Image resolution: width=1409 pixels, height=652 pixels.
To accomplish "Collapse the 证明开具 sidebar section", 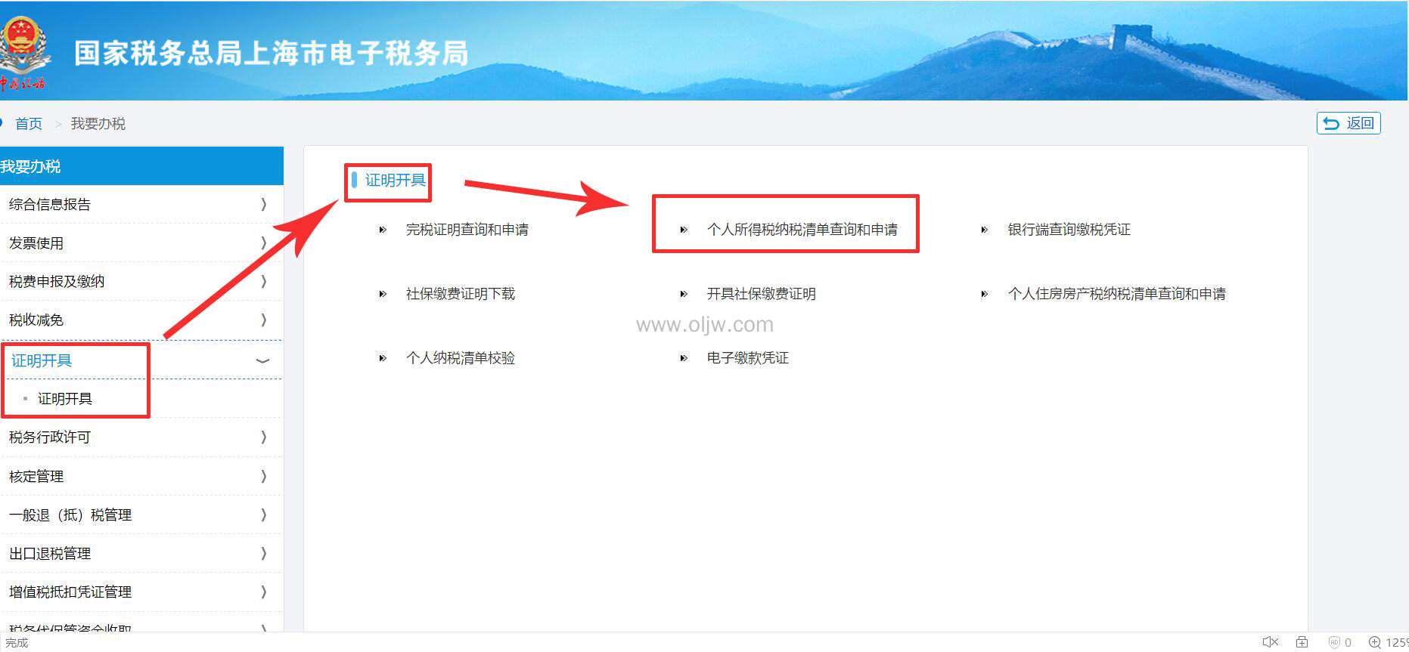I will (x=262, y=360).
